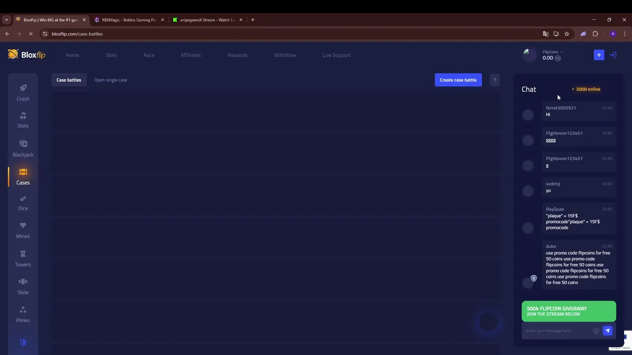Viewport: 632px width, 355px height.
Task: Open a new browser tab
Action: [253, 20]
